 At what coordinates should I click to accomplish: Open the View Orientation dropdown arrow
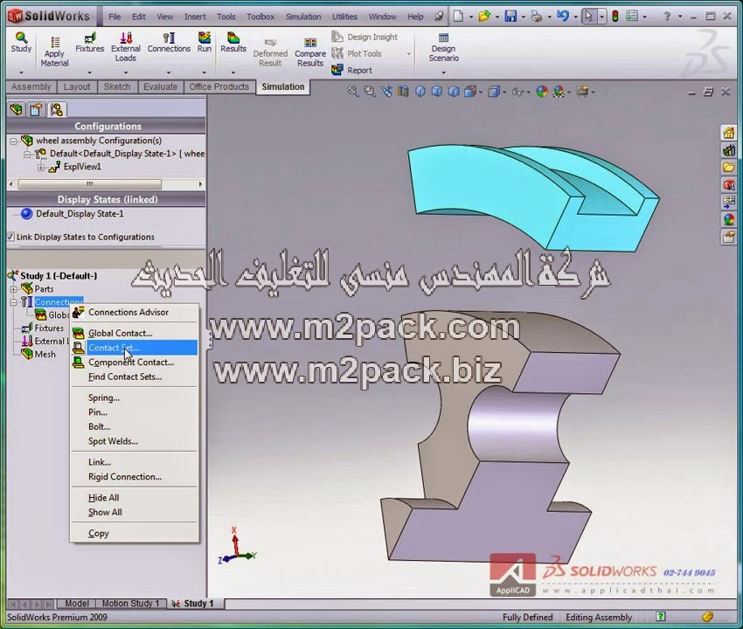[x=481, y=92]
